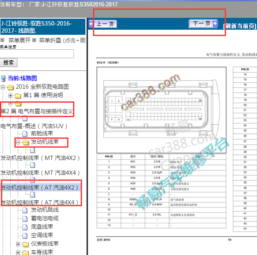Click computer icon beside 当前:线路图
This screenshot has height=255, width=257.
pos(3,78)
